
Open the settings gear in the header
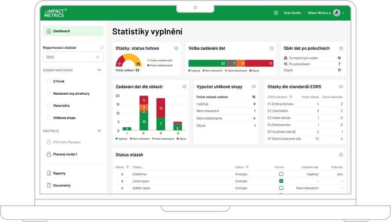tap(276, 13)
